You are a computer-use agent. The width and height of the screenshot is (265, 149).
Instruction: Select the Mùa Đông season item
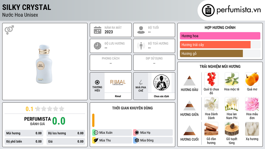pos(153,140)
